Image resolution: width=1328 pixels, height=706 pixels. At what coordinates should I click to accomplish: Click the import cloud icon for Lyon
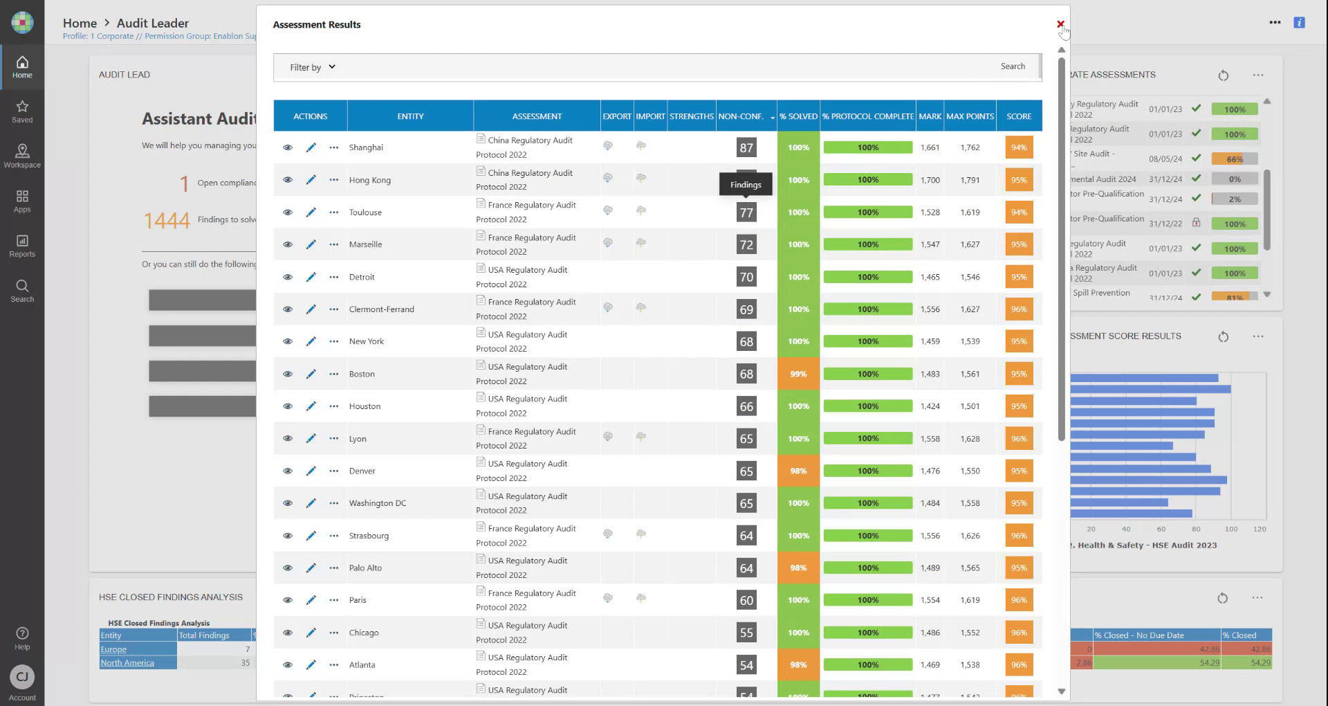tap(641, 437)
